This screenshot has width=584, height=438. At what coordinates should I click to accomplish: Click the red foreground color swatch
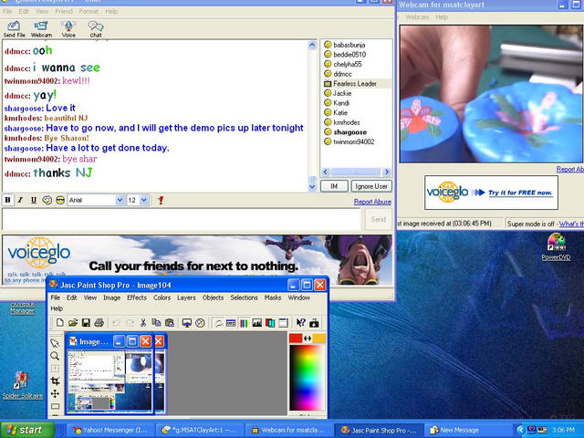click(x=296, y=339)
